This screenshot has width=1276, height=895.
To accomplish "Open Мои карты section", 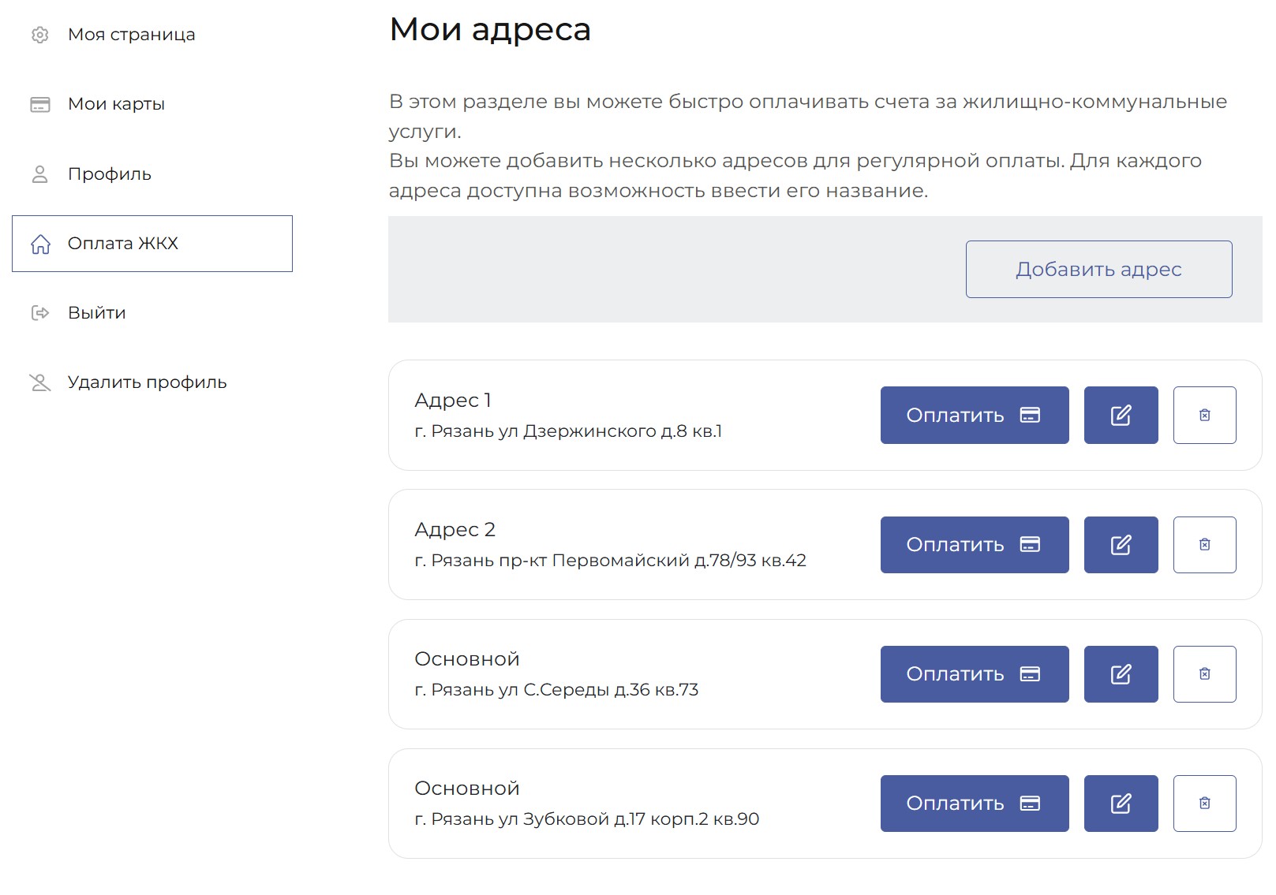I will pos(116,104).
